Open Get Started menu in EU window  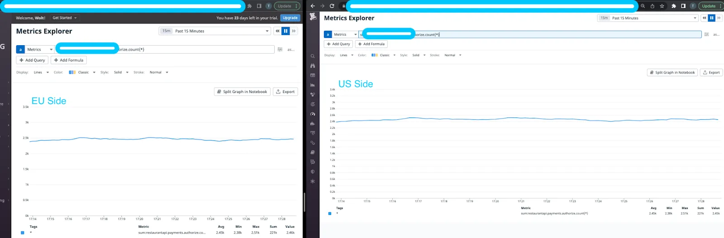point(65,18)
